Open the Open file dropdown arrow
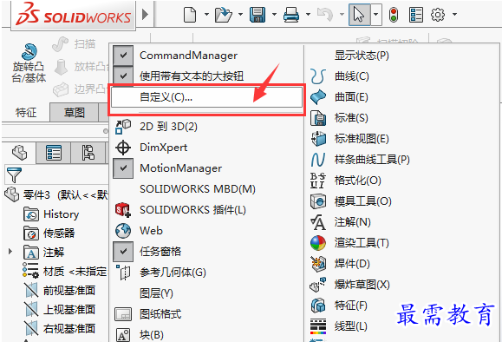The image size is (502, 342). pyautogui.click(x=240, y=15)
